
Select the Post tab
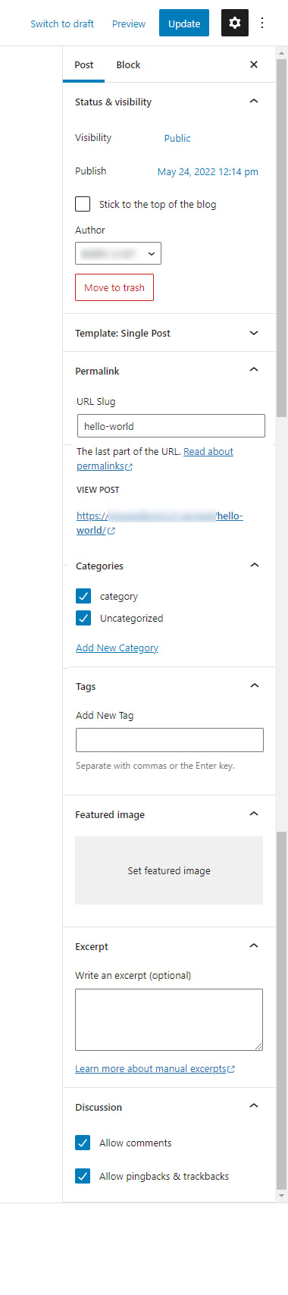pyautogui.click(x=84, y=65)
